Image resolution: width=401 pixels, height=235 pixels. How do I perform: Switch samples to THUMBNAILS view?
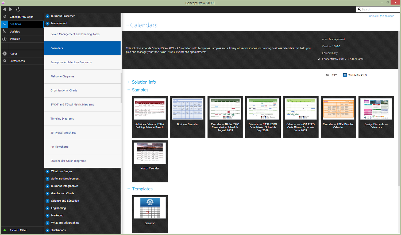[355, 75]
